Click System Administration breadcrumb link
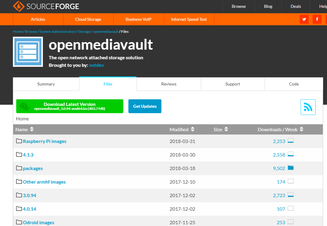This screenshot has width=327, height=226. [x=57, y=32]
